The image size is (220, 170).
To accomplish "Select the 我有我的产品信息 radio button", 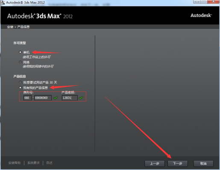I will (20, 87).
